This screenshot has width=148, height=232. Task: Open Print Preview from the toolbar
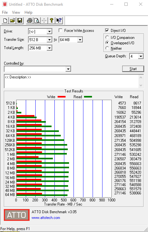pyautogui.click(x=37, y=20)
